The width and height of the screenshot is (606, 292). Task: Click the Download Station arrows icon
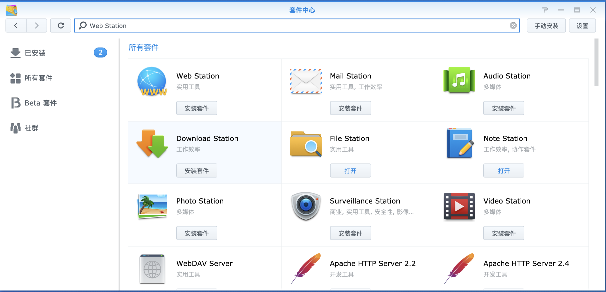(152, 143)
